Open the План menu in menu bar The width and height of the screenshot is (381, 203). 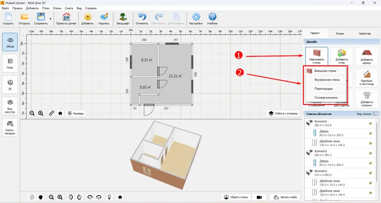click(x=46, y=8)
